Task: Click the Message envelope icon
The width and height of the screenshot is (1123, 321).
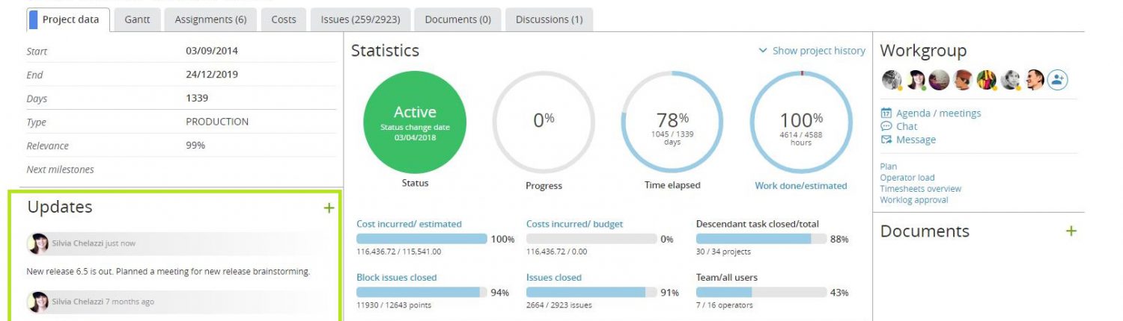Action: [x=886, y=140]
